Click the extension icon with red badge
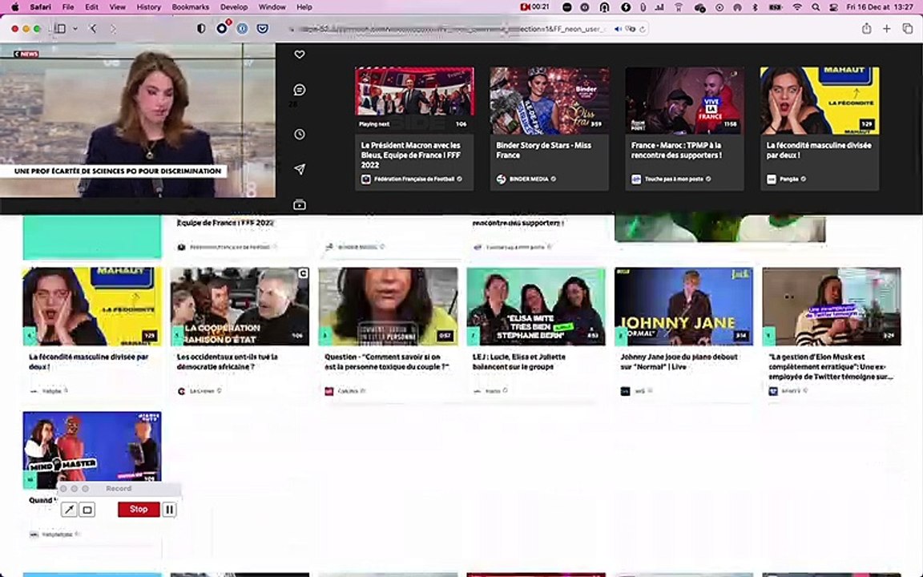This screenshot has width=923, height=577. point(223,28)
